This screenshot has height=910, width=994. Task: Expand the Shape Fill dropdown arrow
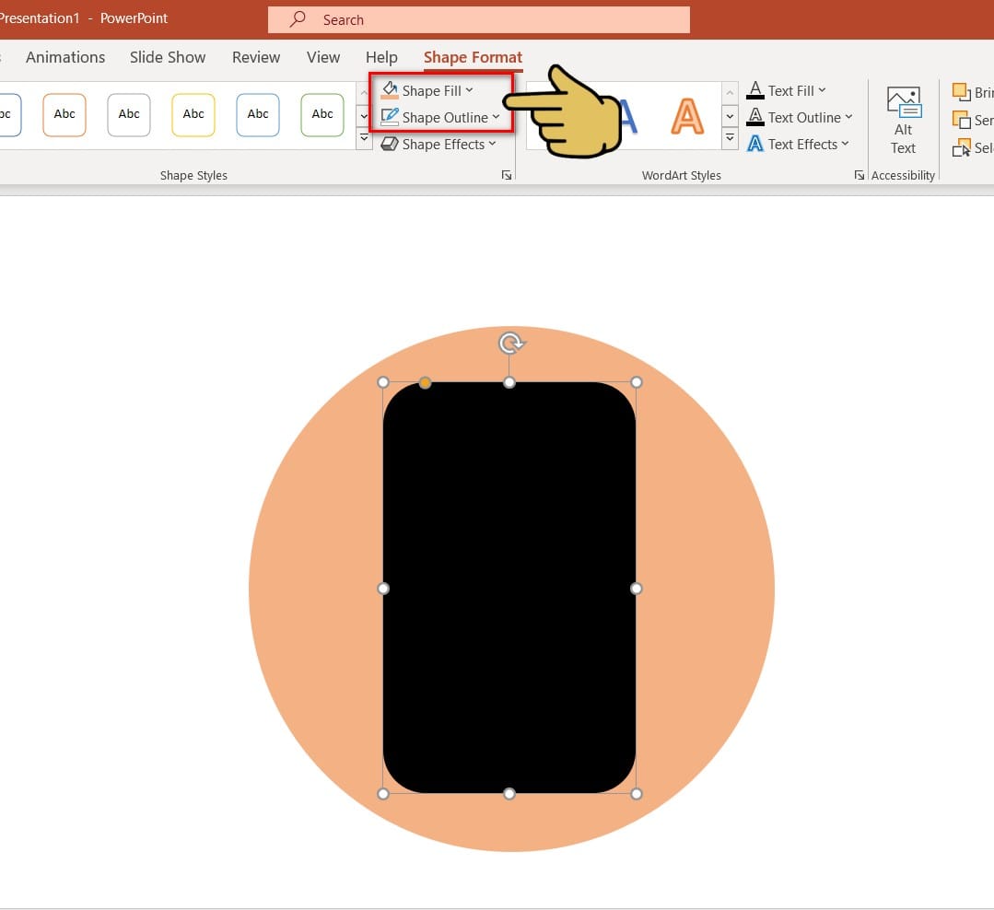point(469,90)
